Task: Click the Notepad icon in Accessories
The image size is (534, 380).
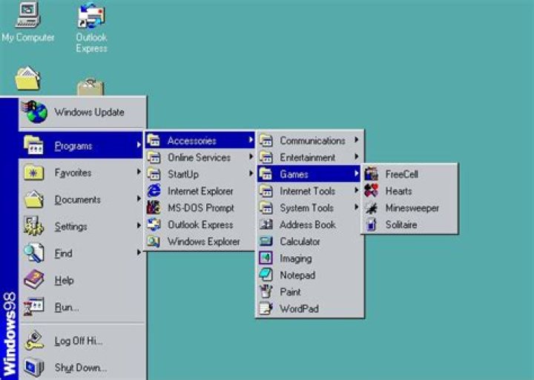Action: 266,275
